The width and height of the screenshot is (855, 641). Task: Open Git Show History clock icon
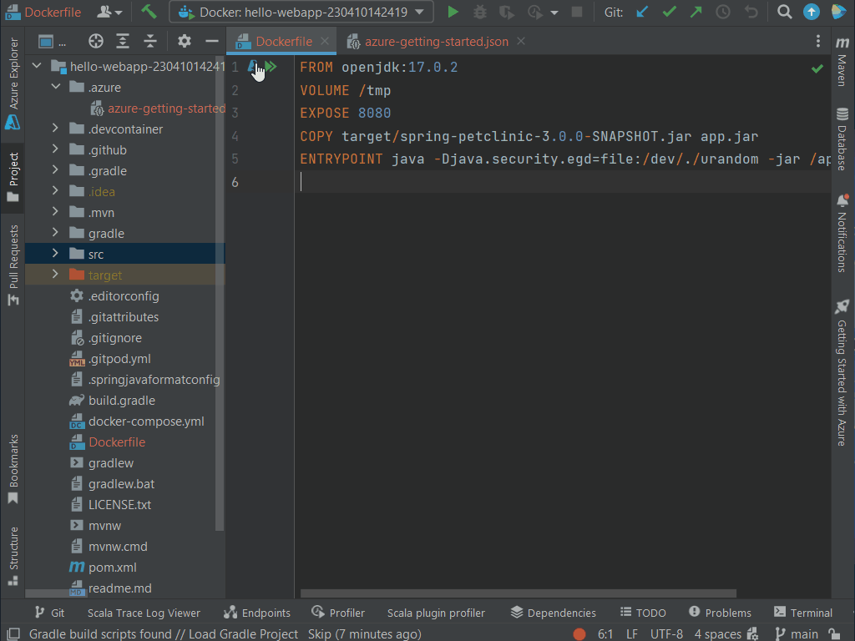pos(723,12)
